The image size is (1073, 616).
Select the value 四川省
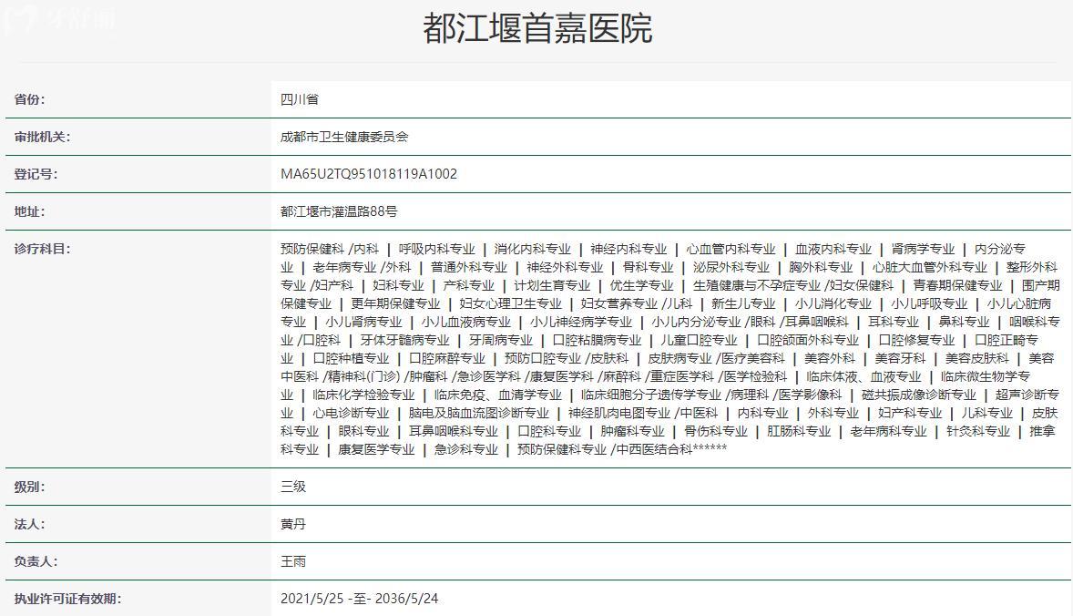click(x=299, y=99)
